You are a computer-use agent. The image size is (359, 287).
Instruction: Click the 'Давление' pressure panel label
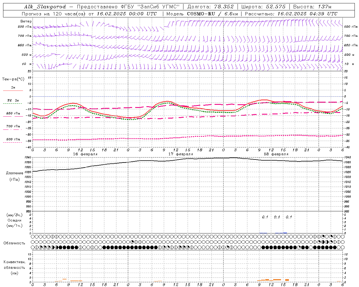pyautogui.click(x=15, y=173)
